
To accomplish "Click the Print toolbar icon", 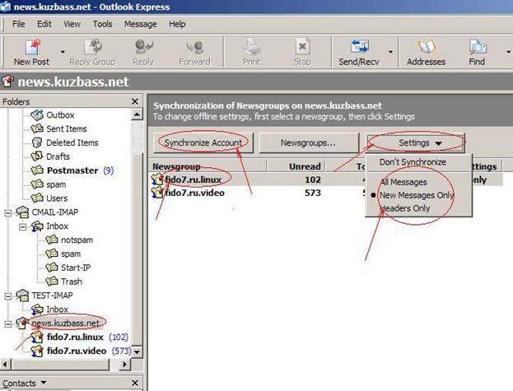I will pyautogui.click(x=251, y=46).
